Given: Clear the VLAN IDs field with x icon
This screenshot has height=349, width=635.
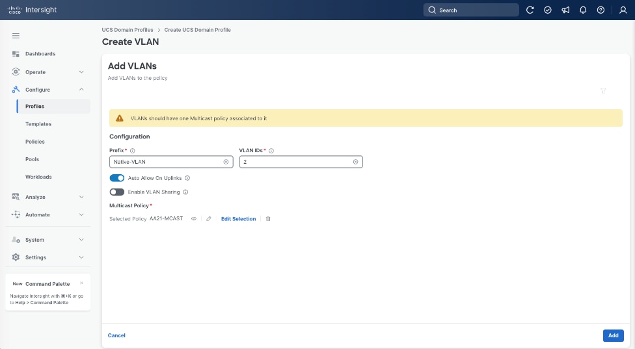Looking at the screenshot, I should (356, 162).
